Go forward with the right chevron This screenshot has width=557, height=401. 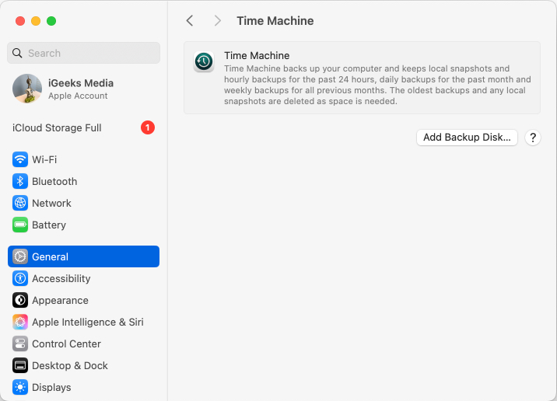(218, 21)
